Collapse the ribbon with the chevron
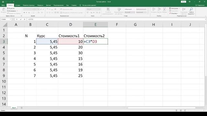This screenshot has height=116, width=207. tap(205, 16)
